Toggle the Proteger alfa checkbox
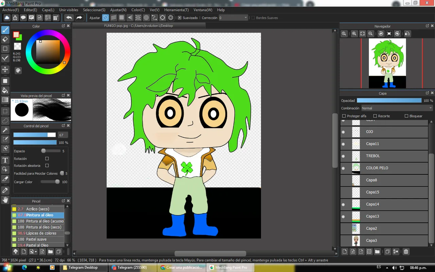This screenshot has height=272, width=435. click(344, 116)
